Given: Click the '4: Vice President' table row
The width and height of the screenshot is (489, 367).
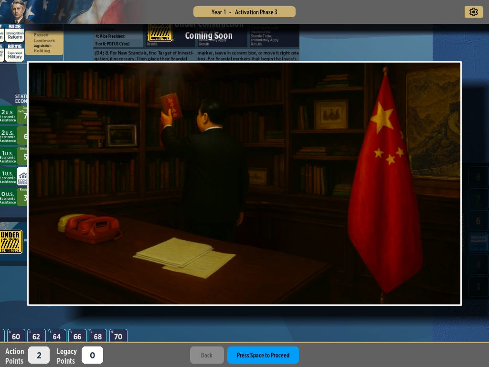Looking at the screenshot, I should [x=118, y=36].
